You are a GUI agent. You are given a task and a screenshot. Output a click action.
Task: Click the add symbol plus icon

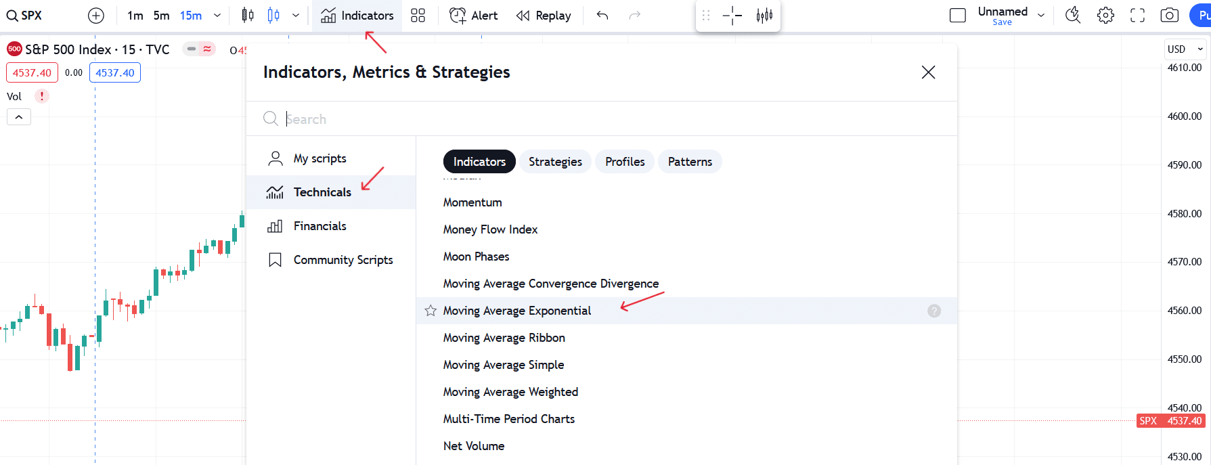click(96, 16)
